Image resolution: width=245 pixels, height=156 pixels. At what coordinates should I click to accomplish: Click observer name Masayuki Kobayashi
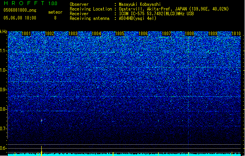click(139, 4)
